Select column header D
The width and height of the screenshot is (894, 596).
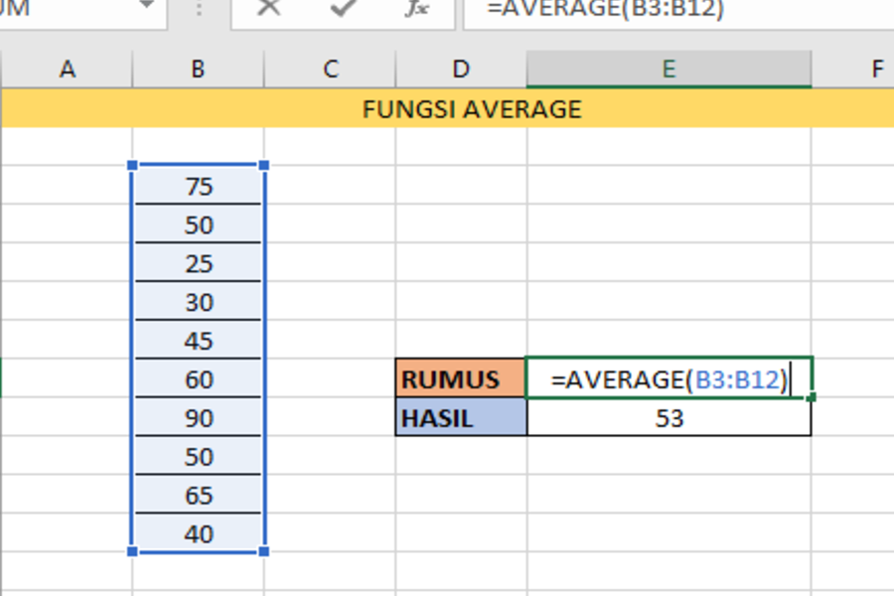tap(460, 70)
